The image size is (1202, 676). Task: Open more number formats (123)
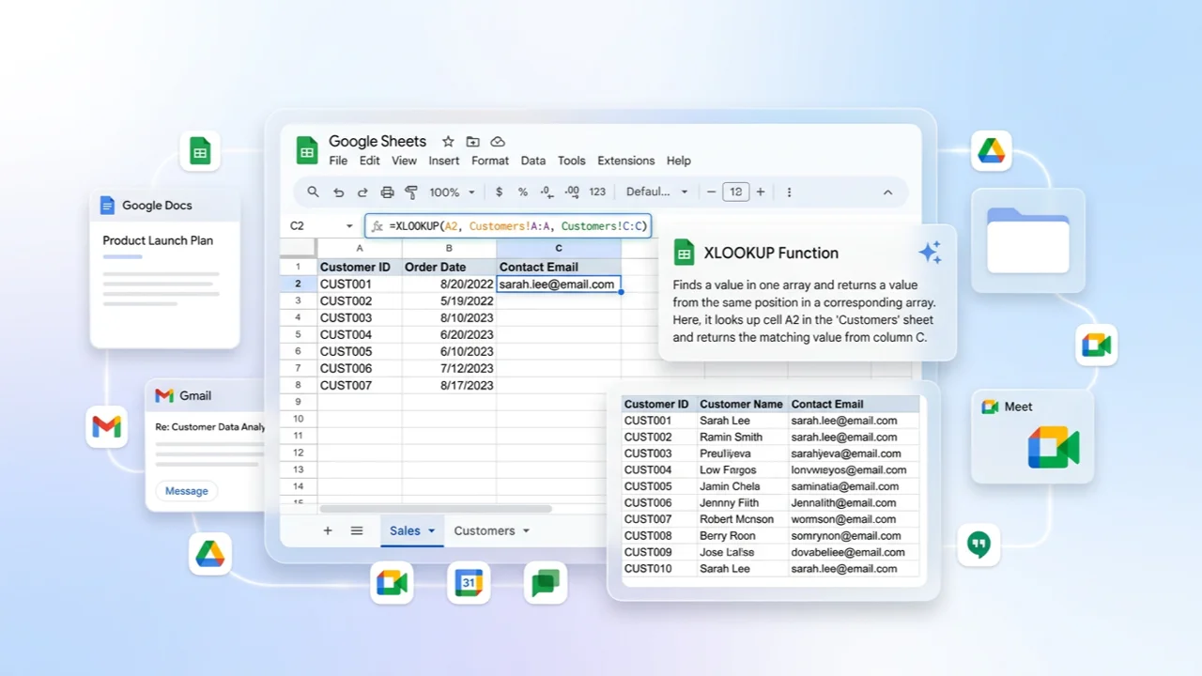point(597,192)
